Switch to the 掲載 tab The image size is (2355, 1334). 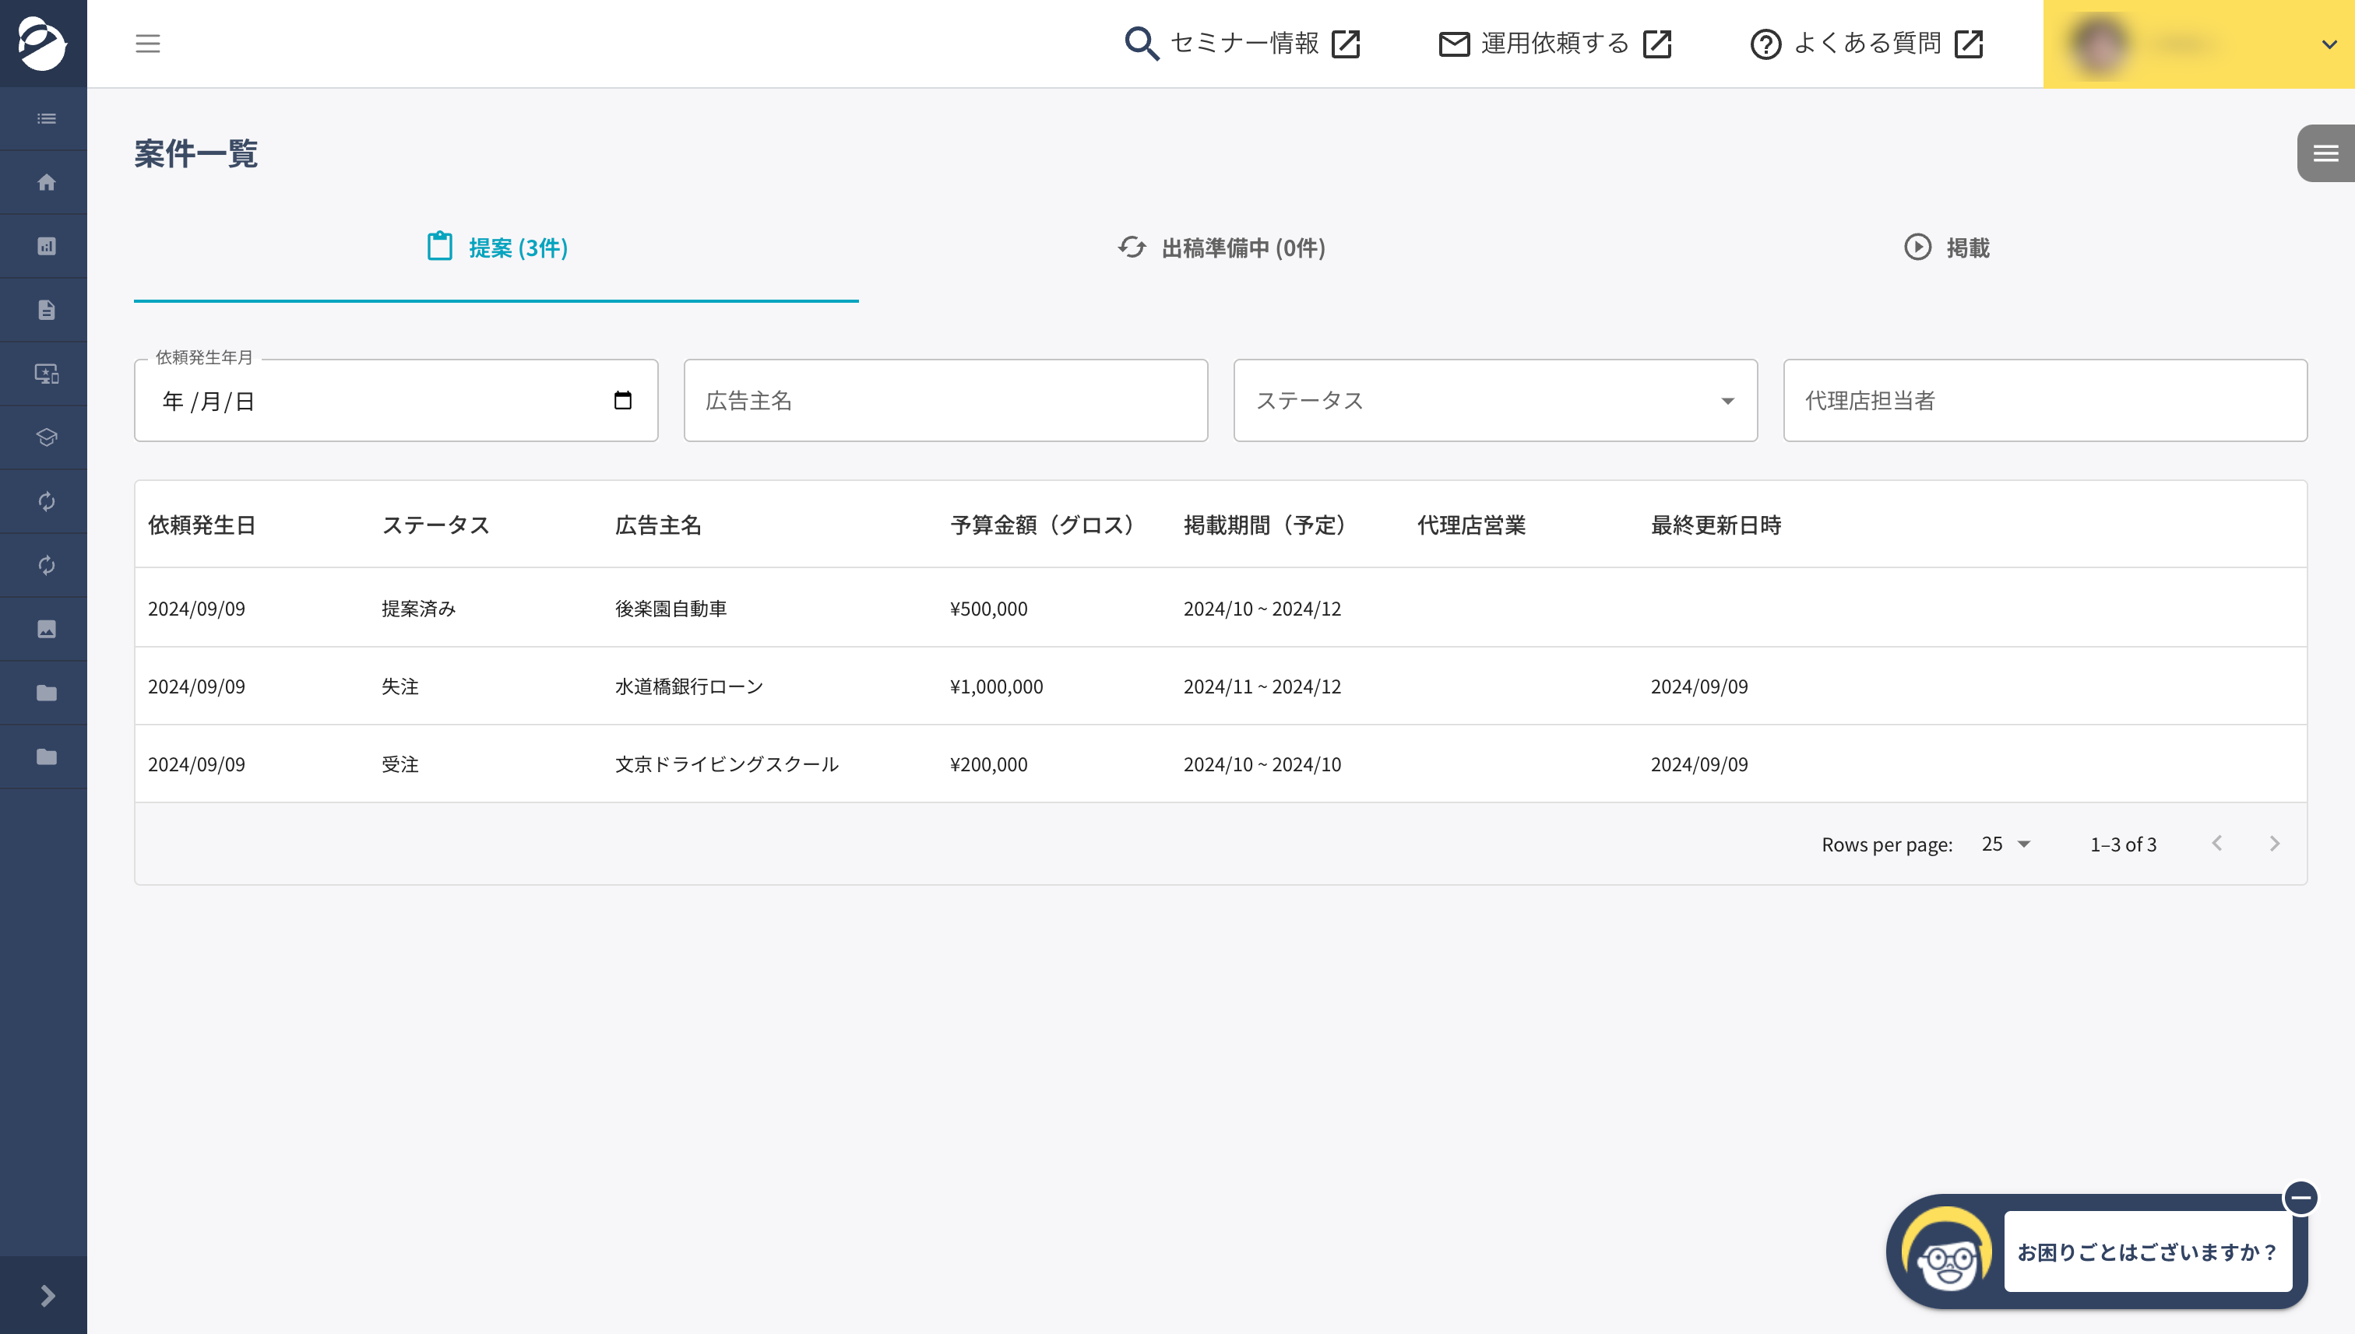tap(1946, 248)
